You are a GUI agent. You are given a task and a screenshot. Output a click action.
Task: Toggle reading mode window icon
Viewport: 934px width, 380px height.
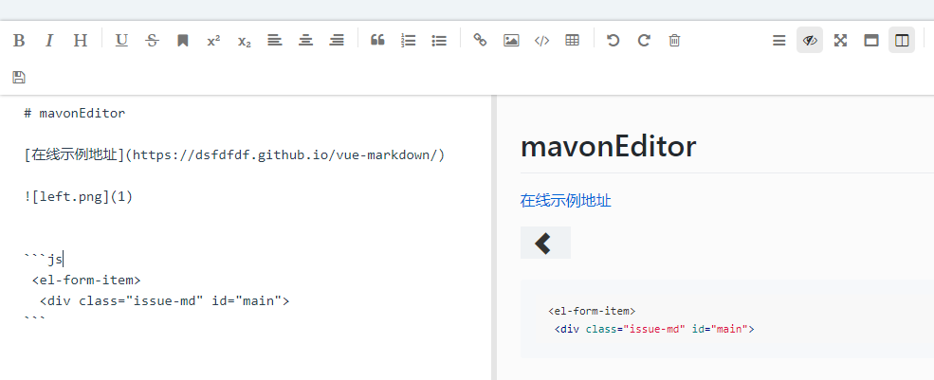tap(871, 41)
